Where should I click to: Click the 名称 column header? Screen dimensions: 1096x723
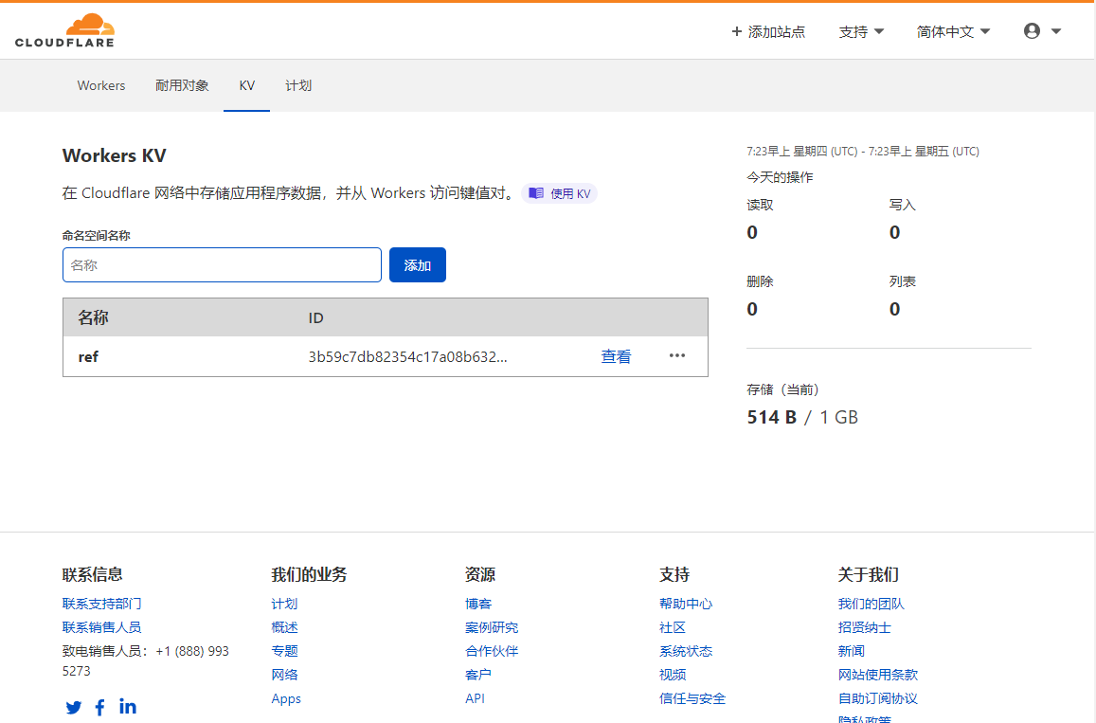(93, 318)
